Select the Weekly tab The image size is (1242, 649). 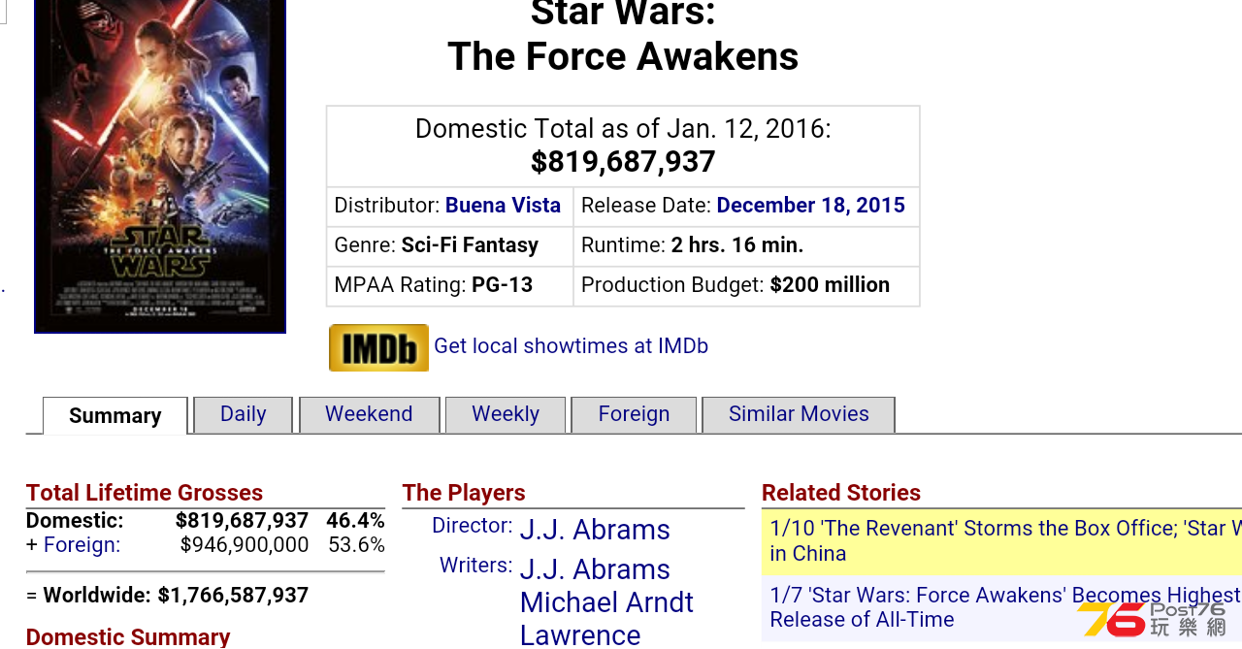coord(506,414)
